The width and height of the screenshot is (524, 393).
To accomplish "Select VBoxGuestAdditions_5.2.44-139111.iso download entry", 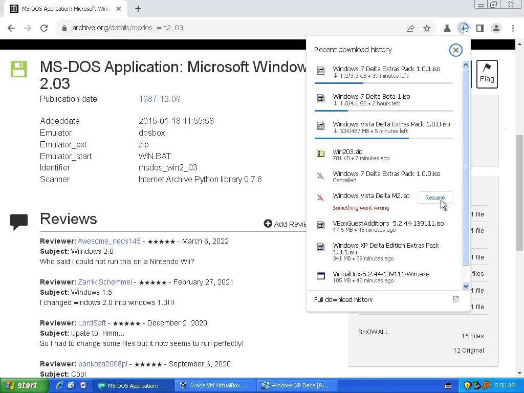I will tap(384, 226).
